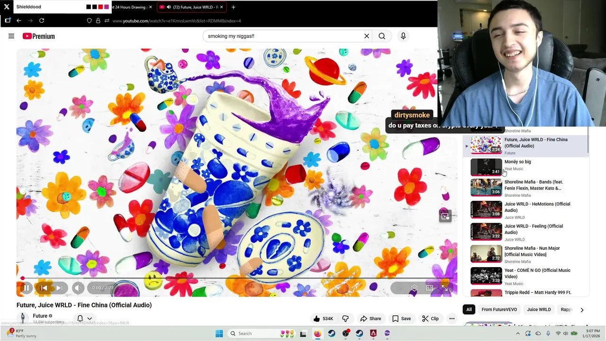The height and width of the screenshot is (341, 606).
Task: Share the Fine China video
Action: click(x=370, y=318)
